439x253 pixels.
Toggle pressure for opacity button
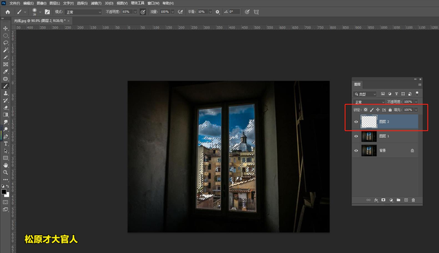point(143,12)
